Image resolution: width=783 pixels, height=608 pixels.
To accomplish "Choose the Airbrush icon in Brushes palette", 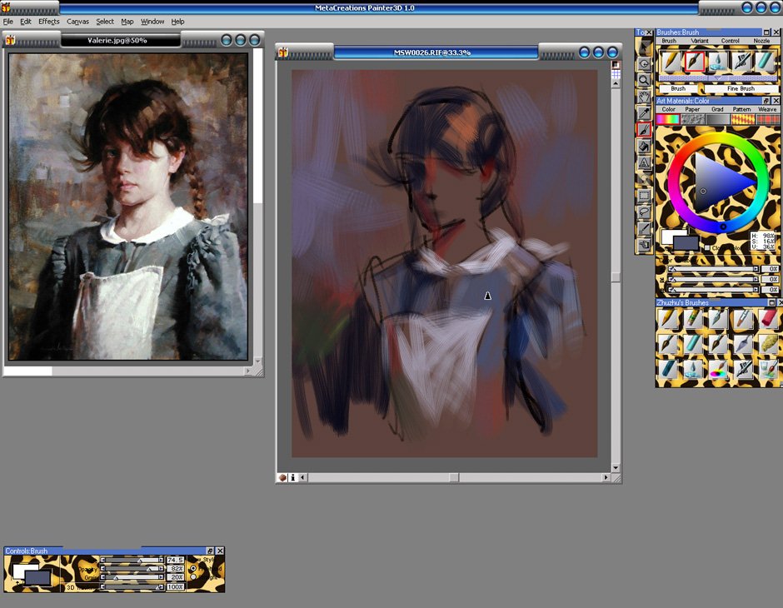I will 741,62.
